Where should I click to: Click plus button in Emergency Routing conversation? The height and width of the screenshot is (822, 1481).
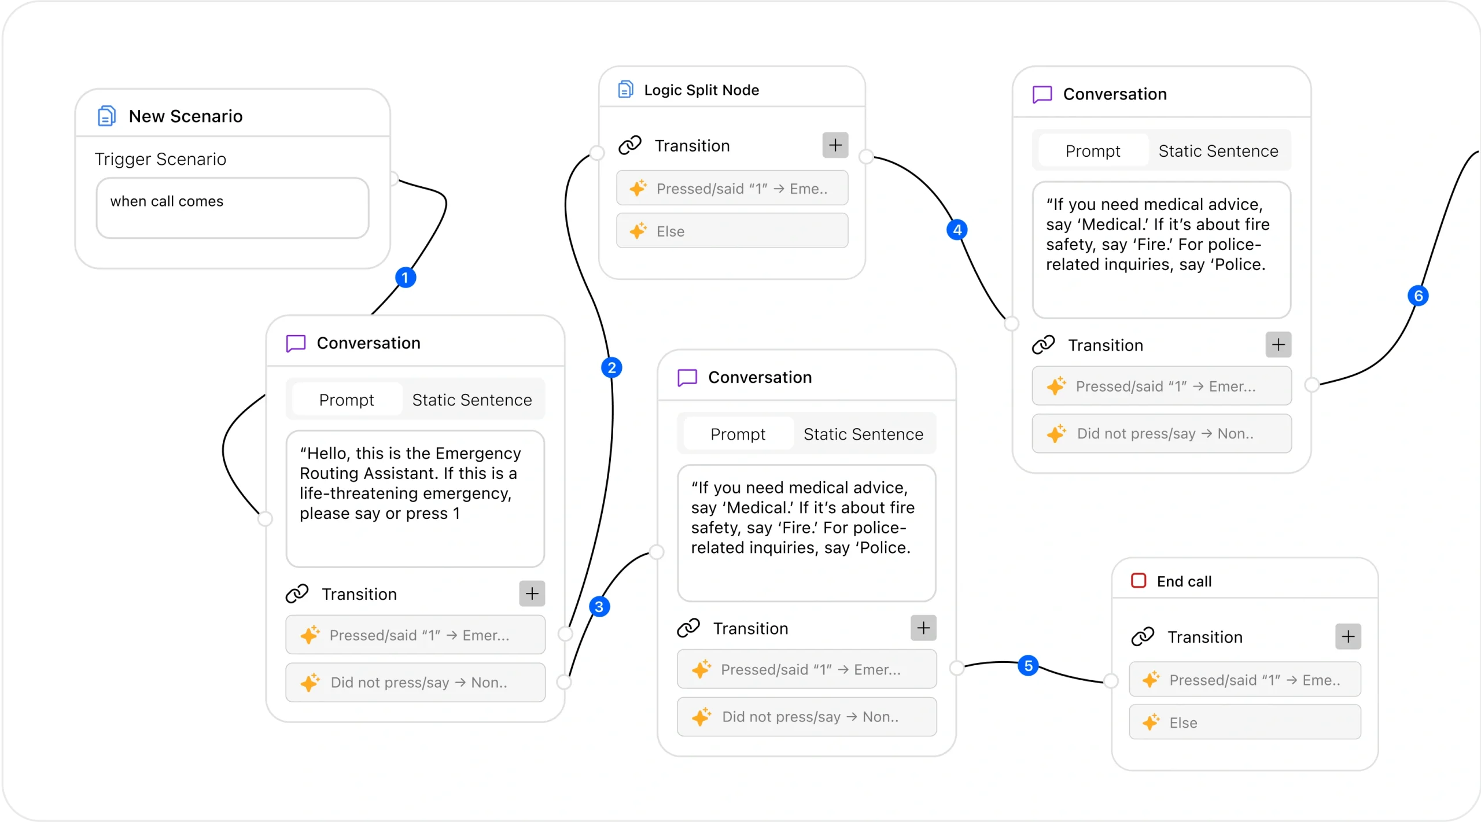point(532,594)
